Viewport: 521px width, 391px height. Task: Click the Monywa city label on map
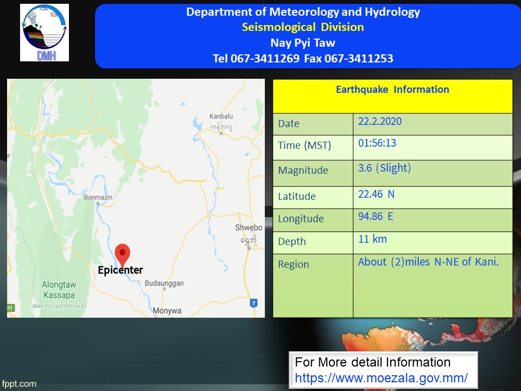(167, 311)
